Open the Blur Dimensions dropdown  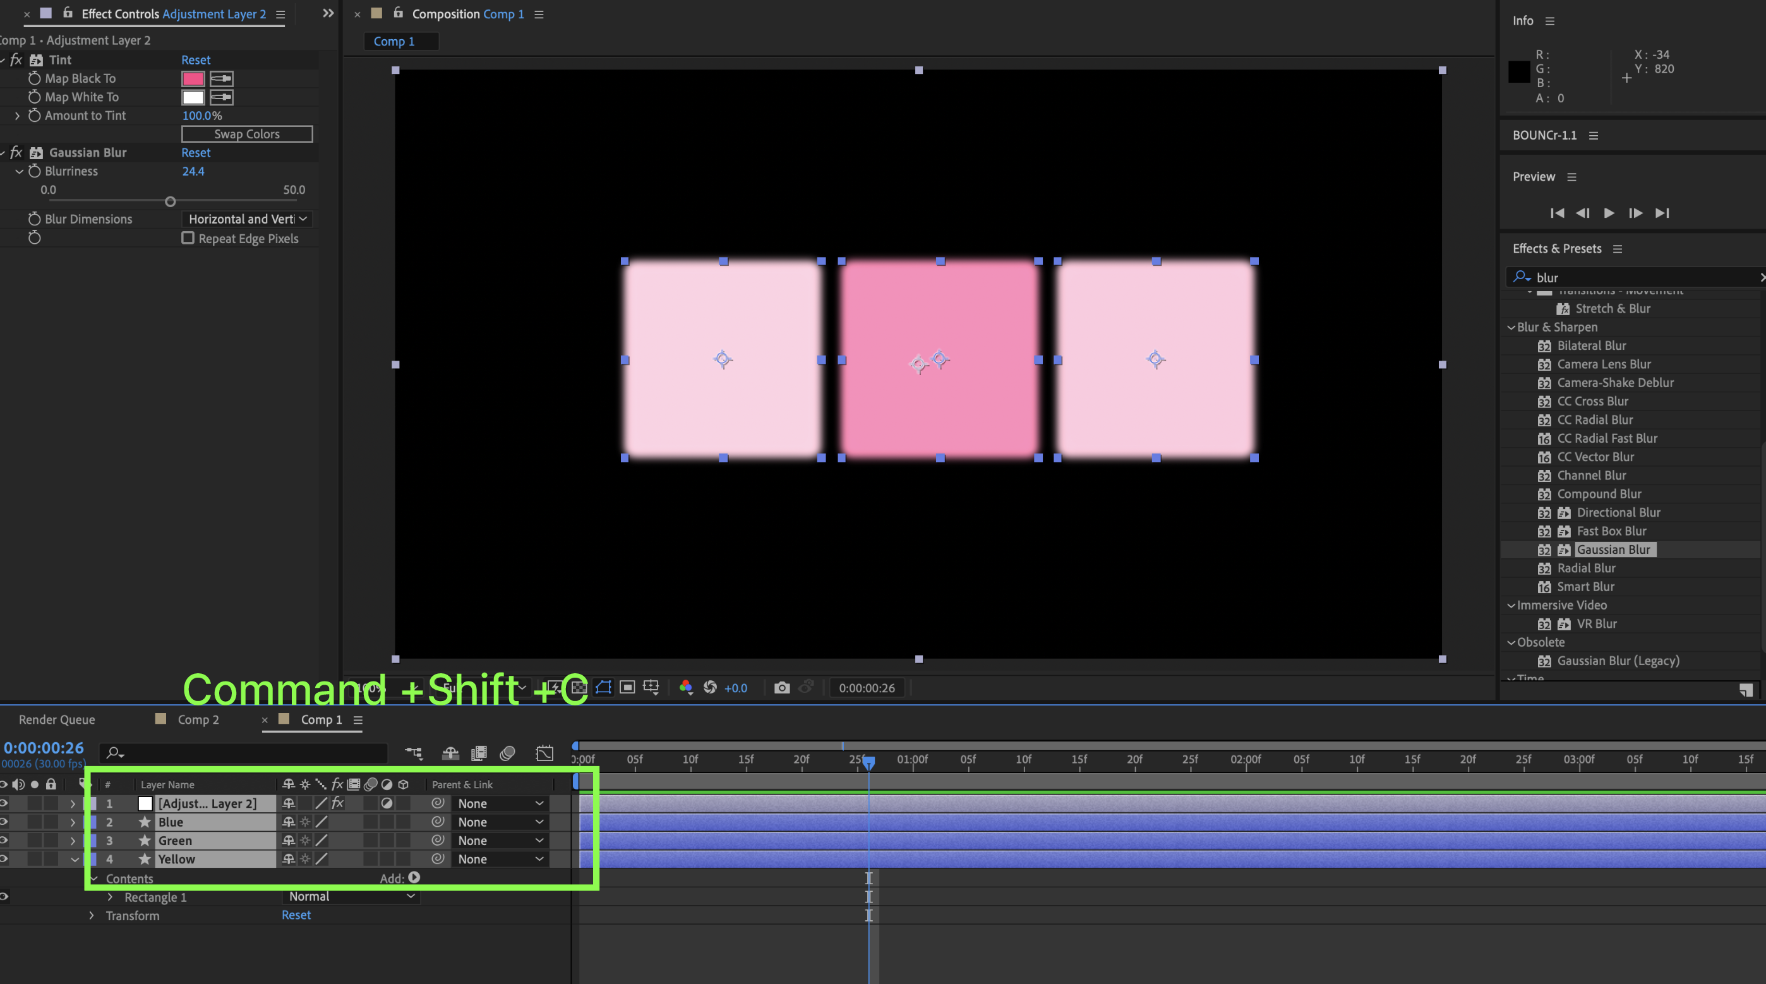click(247, 219)
